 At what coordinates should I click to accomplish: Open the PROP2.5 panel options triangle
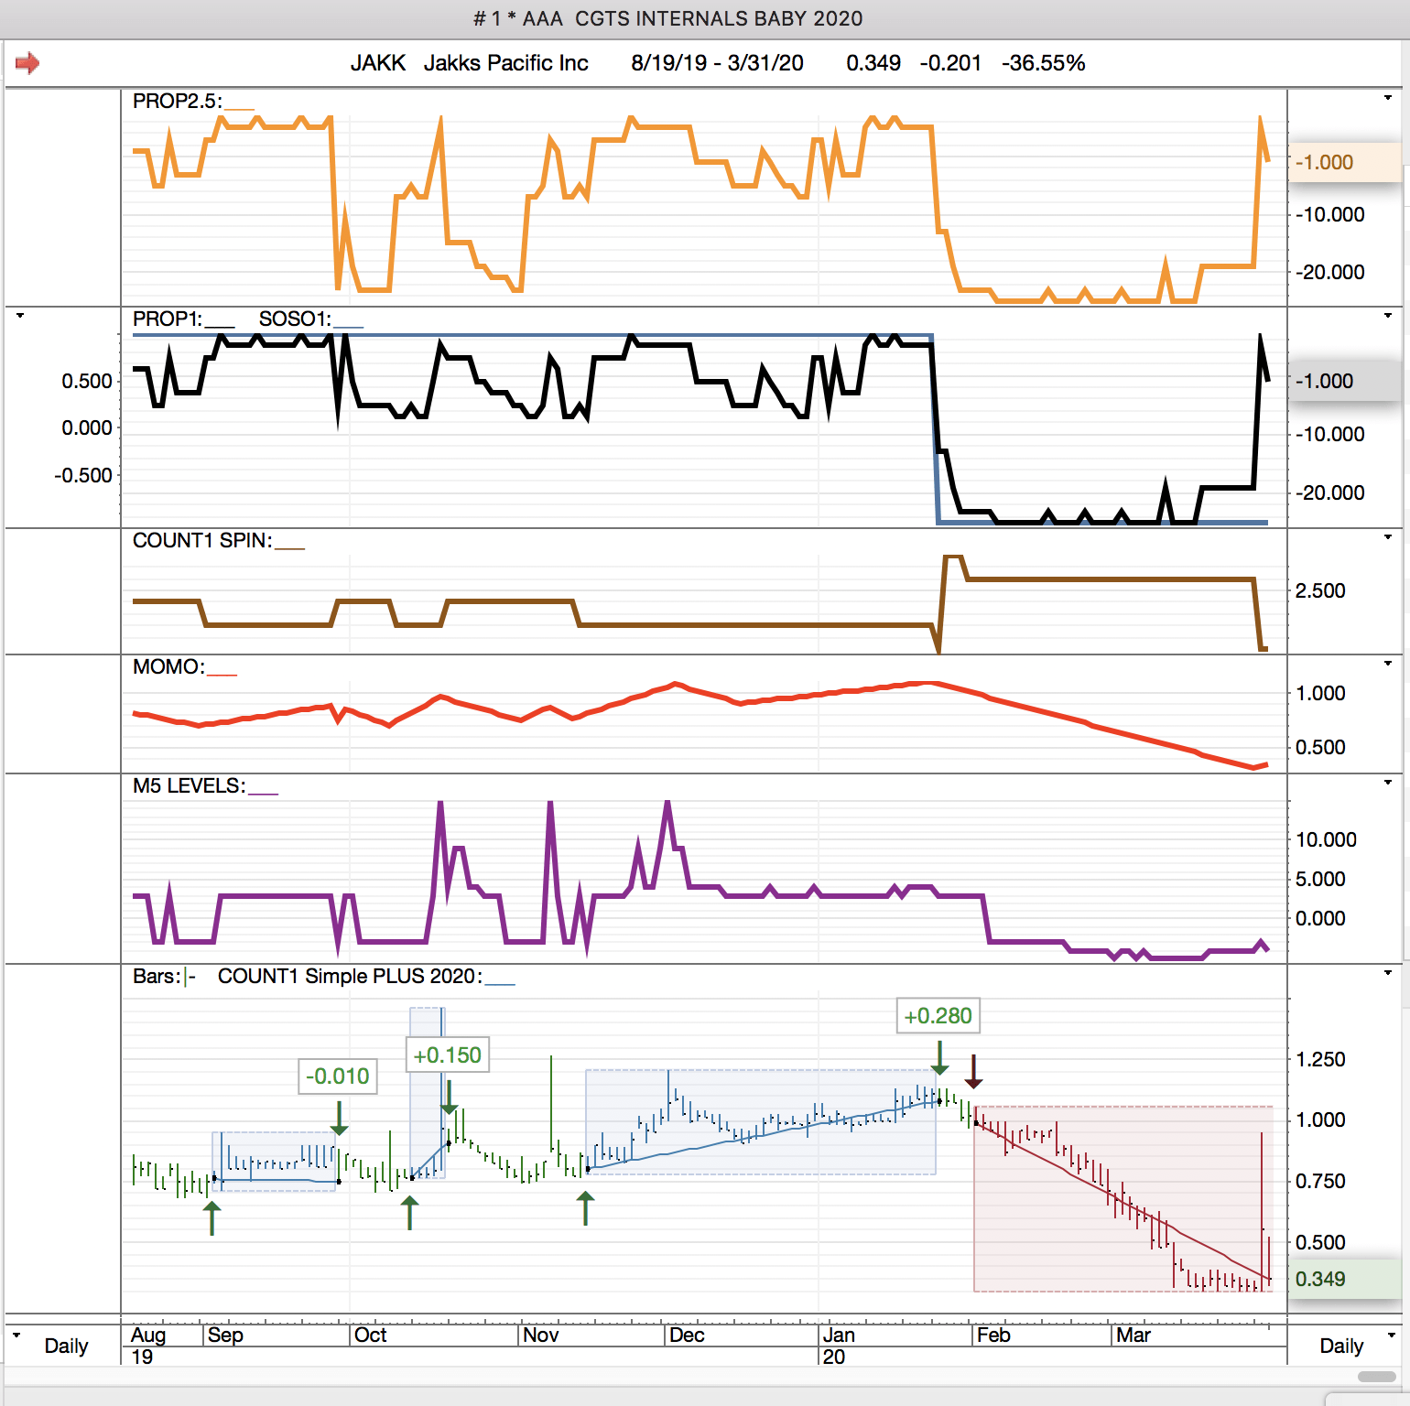[1388, 98]
